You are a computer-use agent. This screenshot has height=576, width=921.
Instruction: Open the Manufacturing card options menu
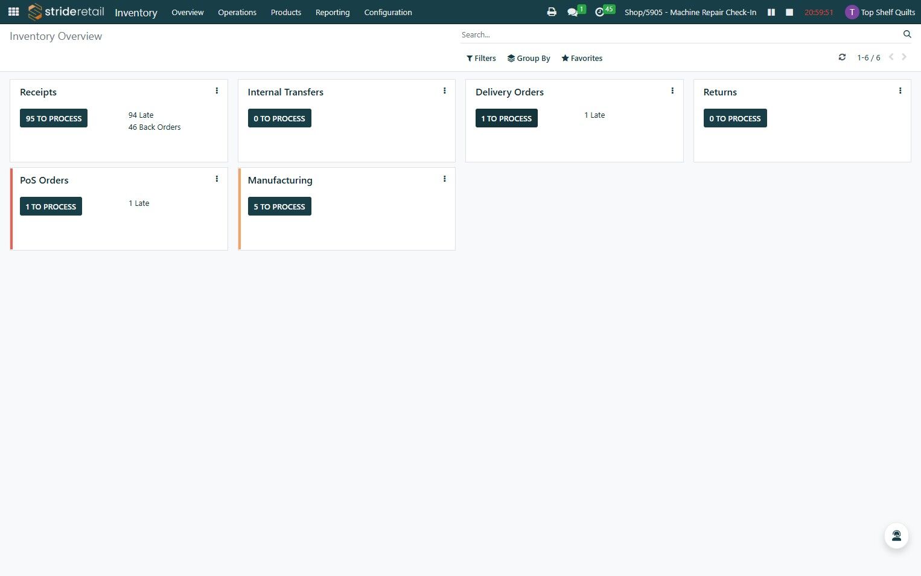pyautogui.click(x=445, y=179)
